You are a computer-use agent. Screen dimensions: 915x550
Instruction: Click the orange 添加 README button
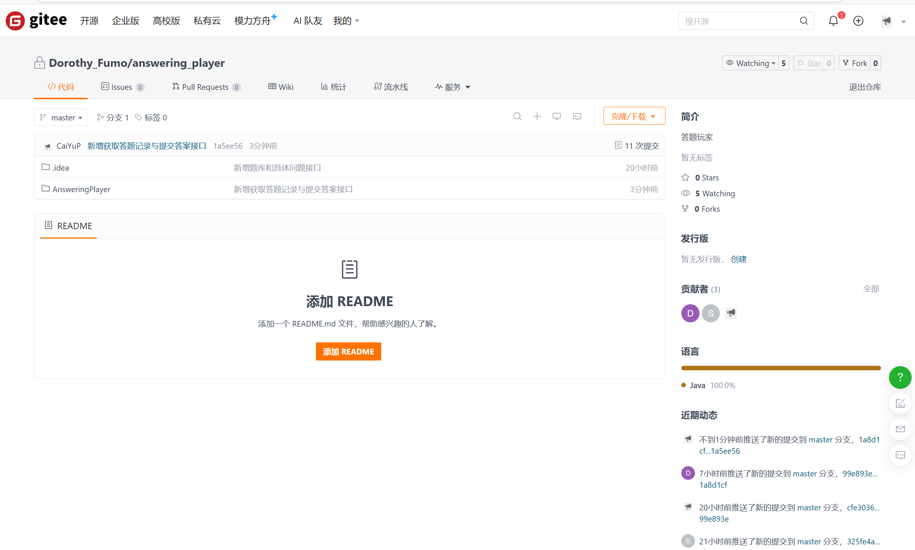point(348,351)
